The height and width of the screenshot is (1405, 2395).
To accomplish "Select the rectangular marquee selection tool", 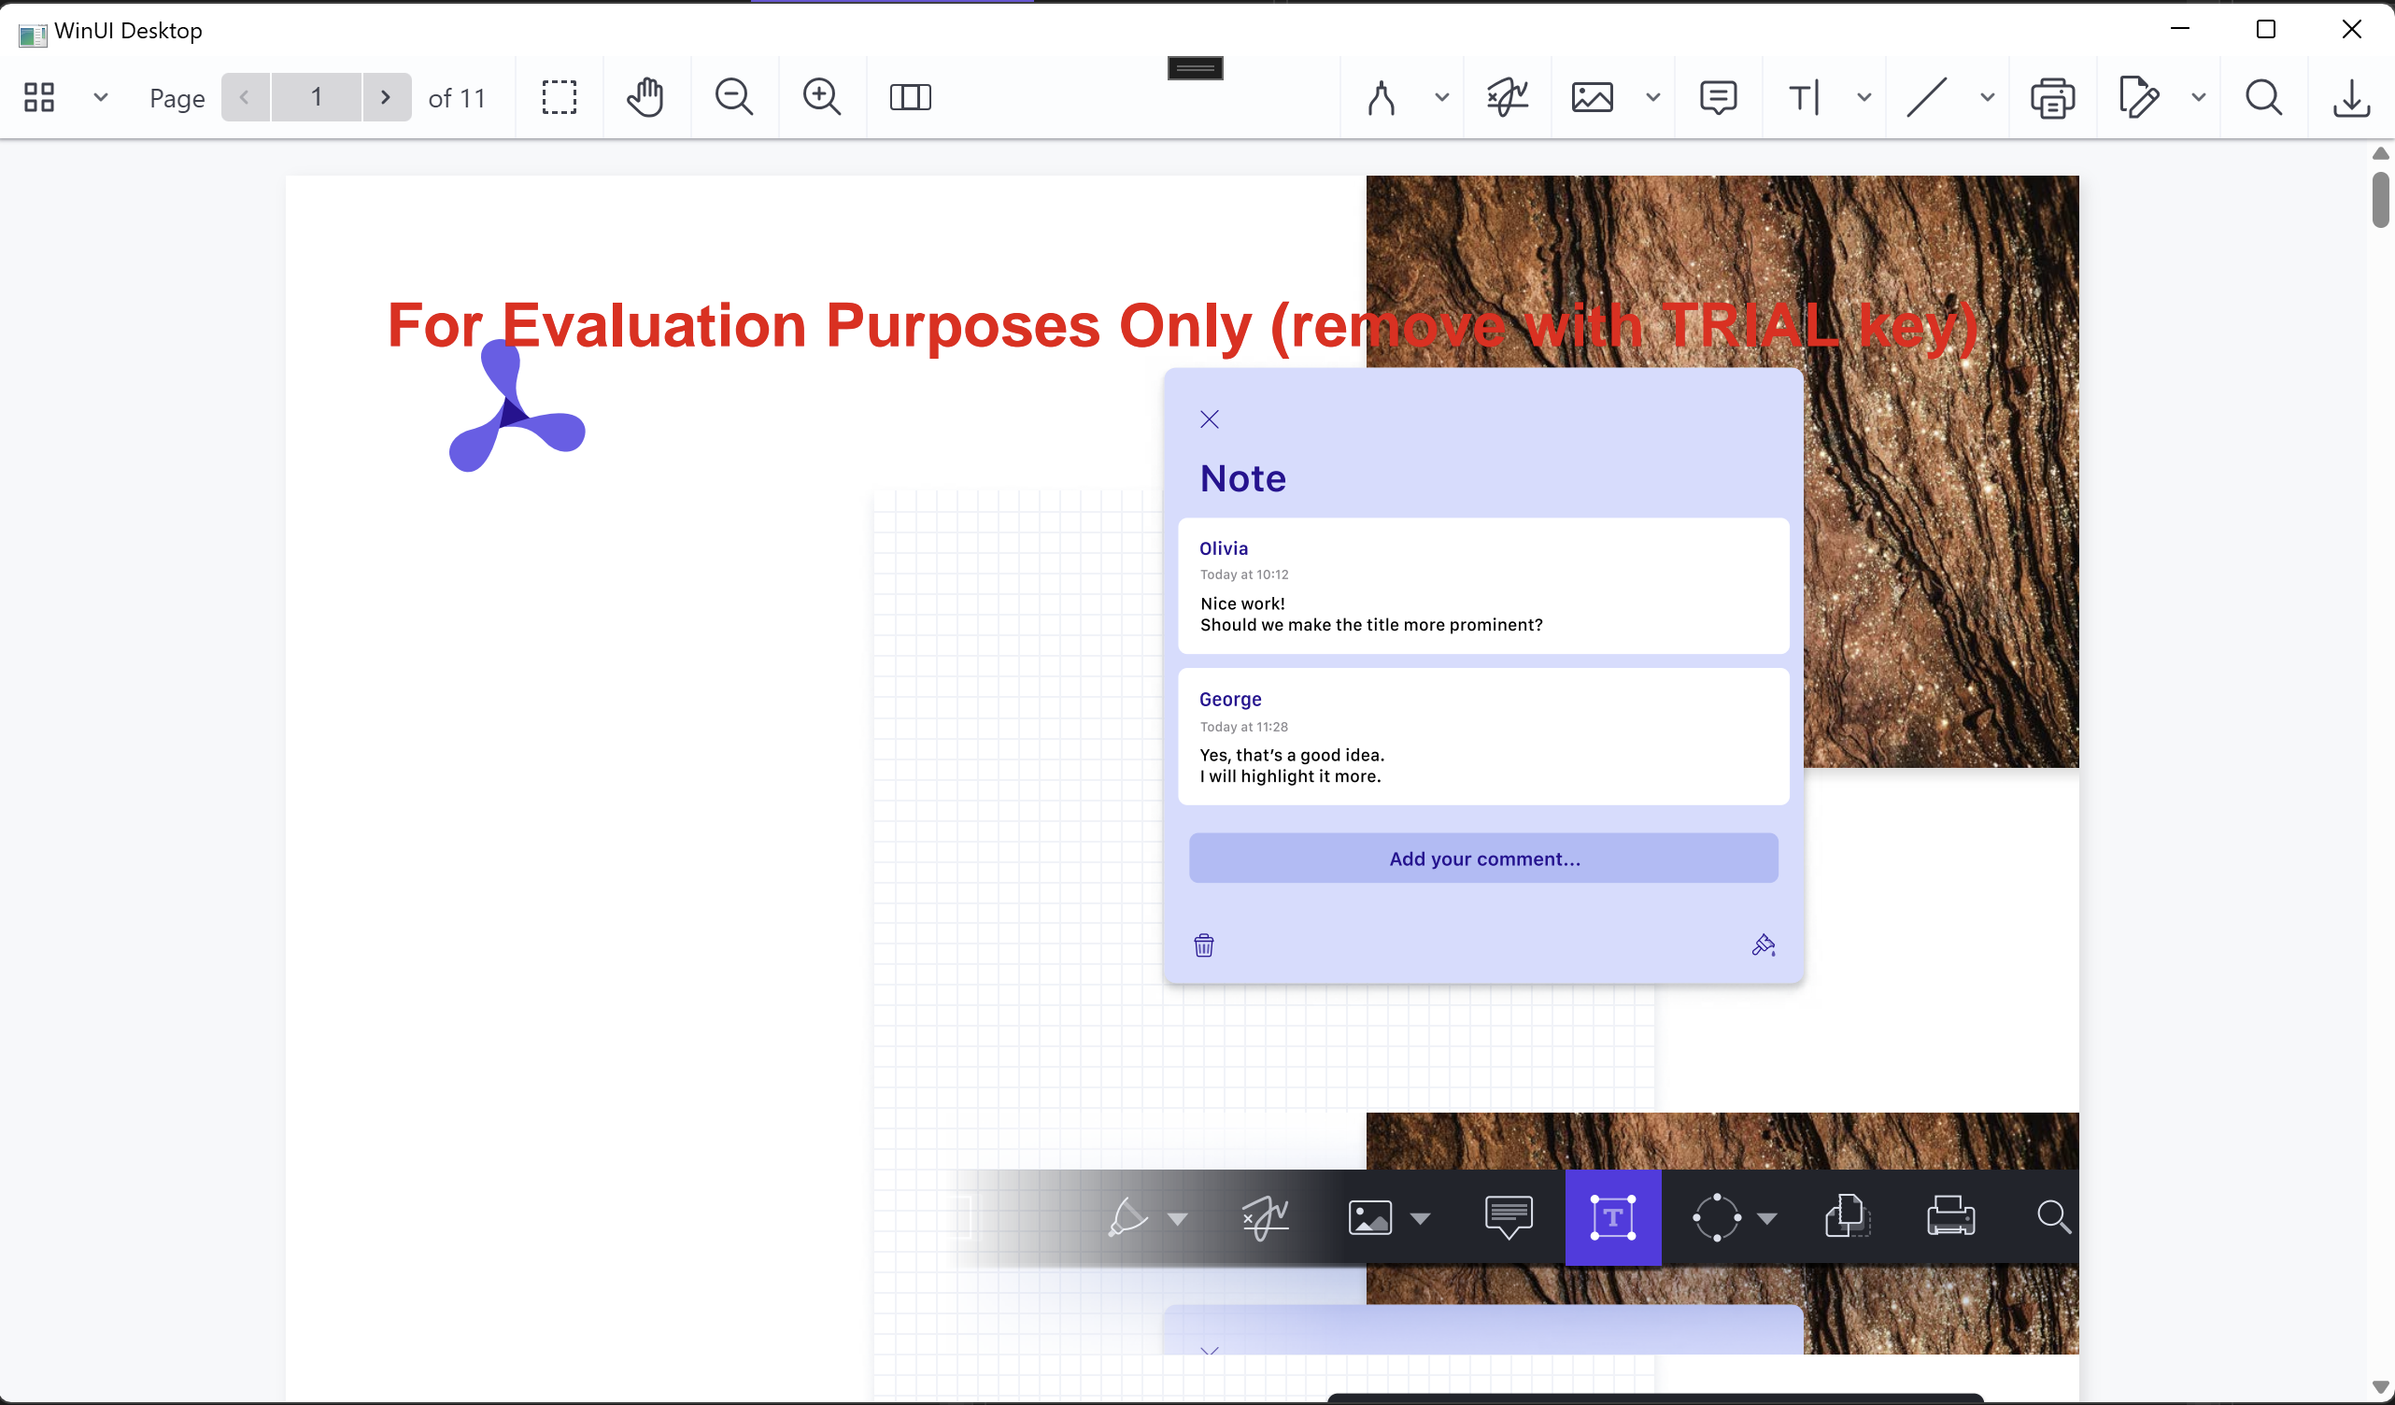I will [560, 96].
